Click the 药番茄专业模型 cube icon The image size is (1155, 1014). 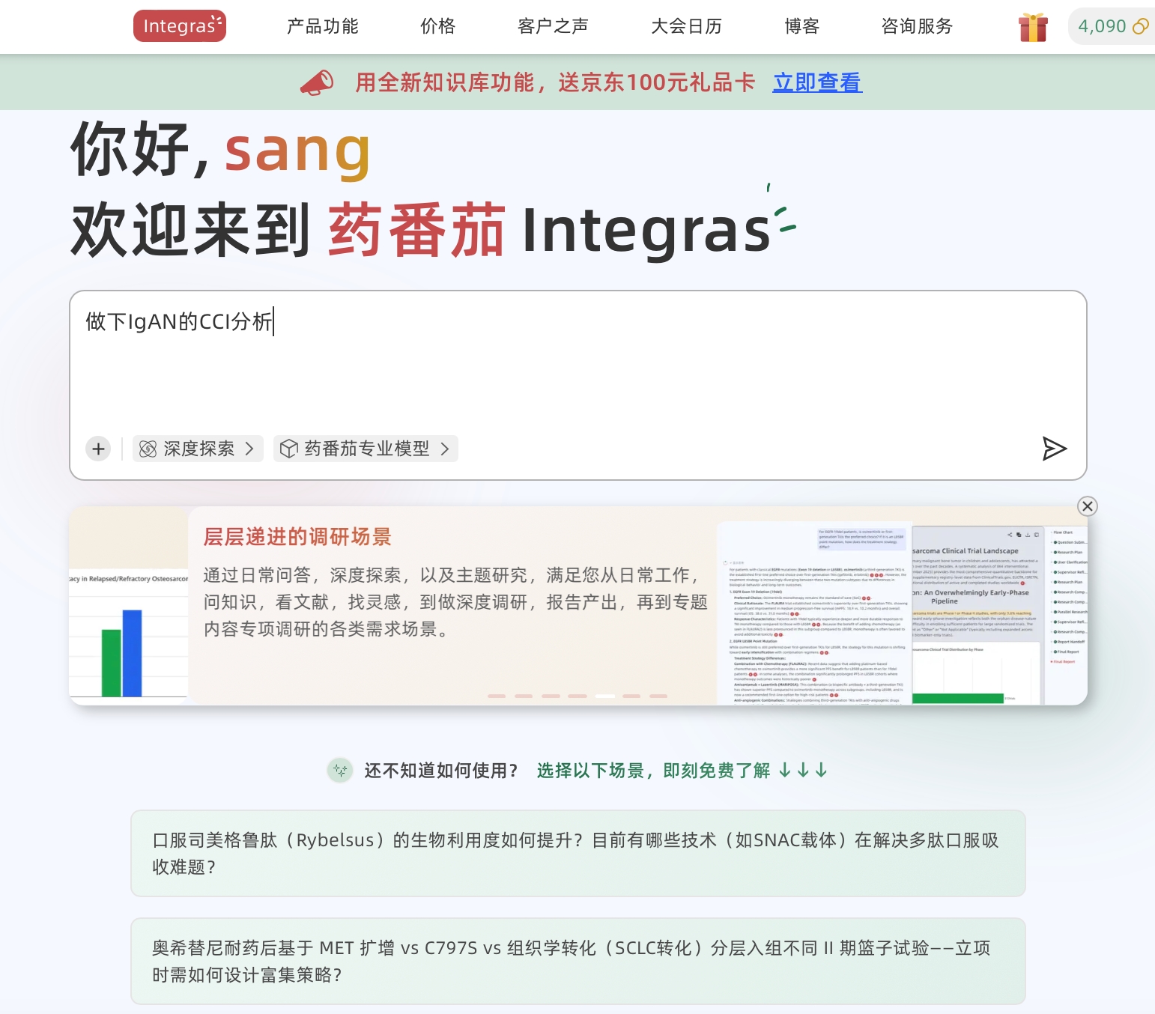tap(289, 449)
